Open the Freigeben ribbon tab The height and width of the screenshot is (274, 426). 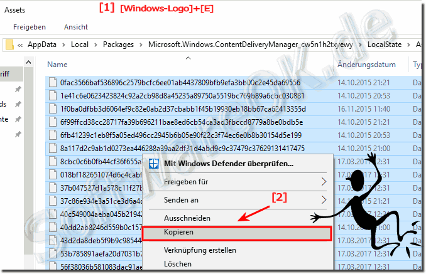(x=30, y=27)
